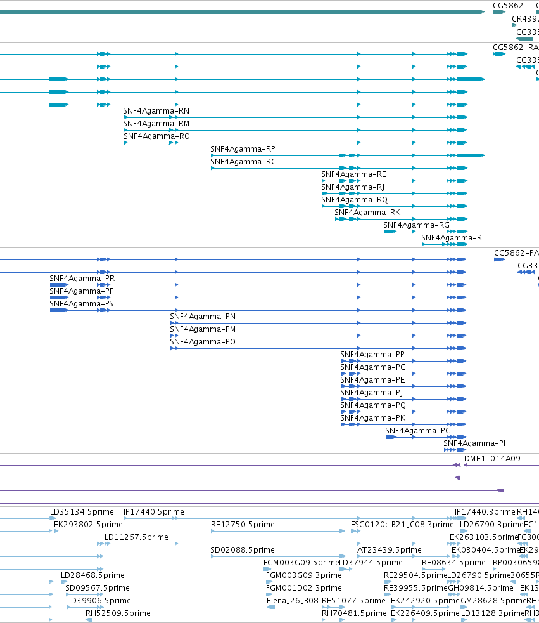The width and height of the screenshot is (539, 623).
Task: Click the IP17440.5prime EST label
Action: tap(154, 512)
